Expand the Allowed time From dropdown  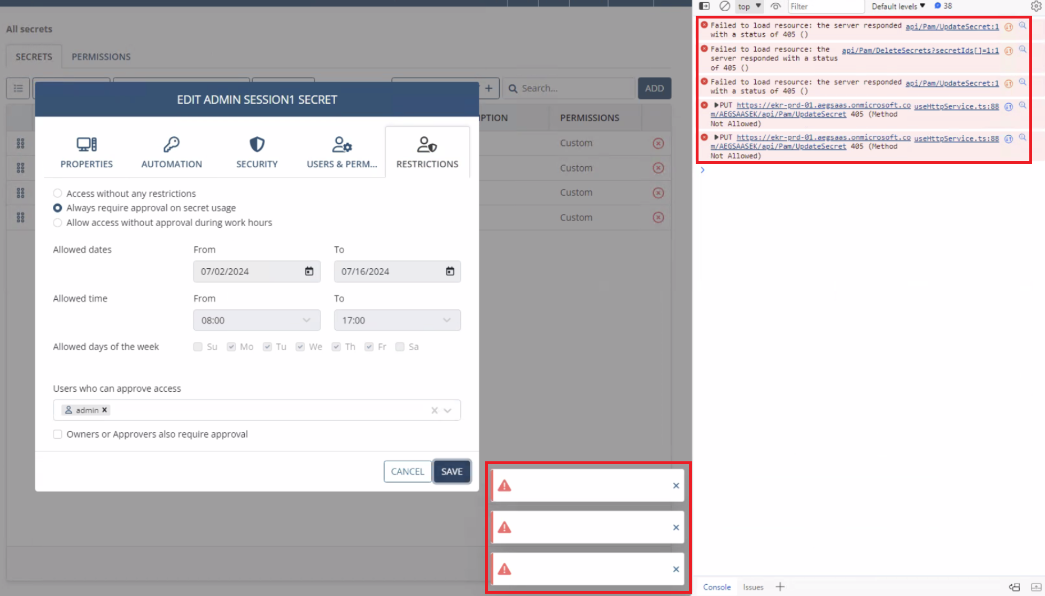(x=257, y=320)
